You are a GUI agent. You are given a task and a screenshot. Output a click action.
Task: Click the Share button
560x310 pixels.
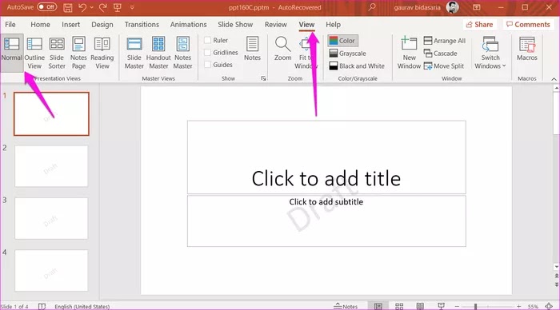pyautogui.click(x=480, y=25)
